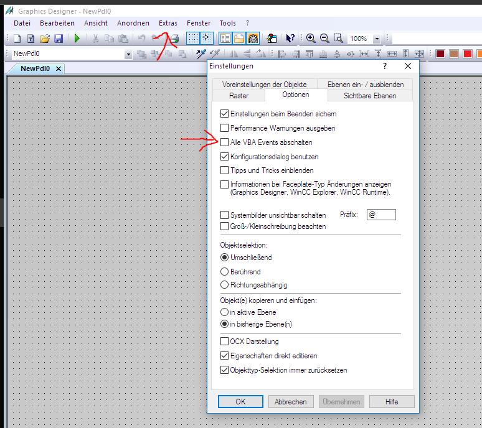
Task: Click the new-from-template document icon with T
Action: [31, 39]
